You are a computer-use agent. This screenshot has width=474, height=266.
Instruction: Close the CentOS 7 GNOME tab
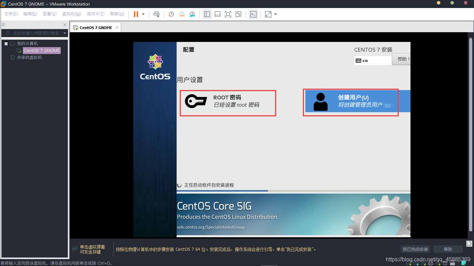point(117,27)
